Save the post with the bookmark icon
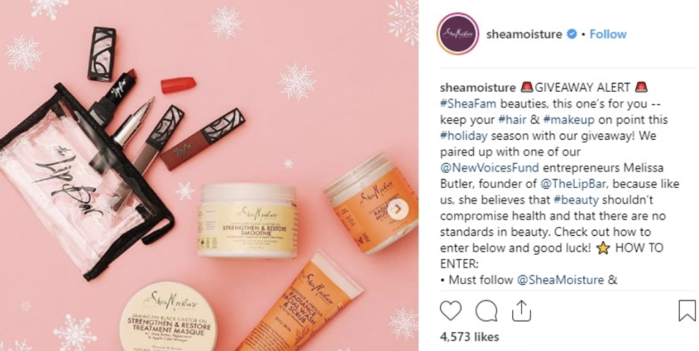The height and width of the screenshot is (351, 699). 687,311
